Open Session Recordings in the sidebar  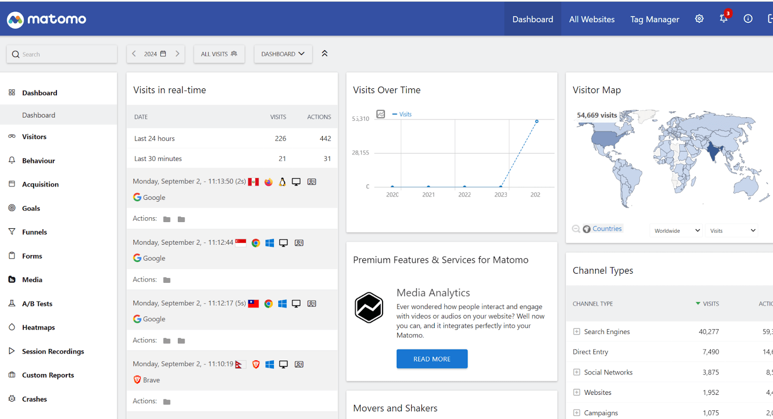tap(53, 351)
